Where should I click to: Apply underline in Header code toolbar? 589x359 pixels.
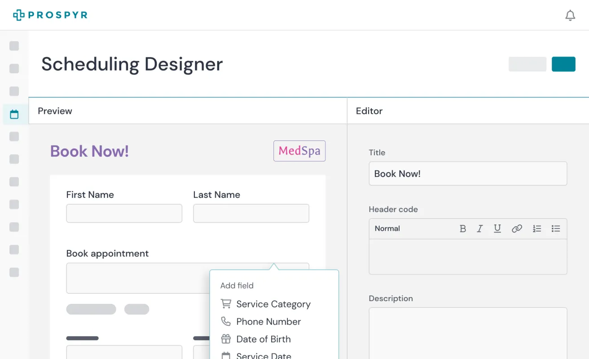tap(497, 229)
